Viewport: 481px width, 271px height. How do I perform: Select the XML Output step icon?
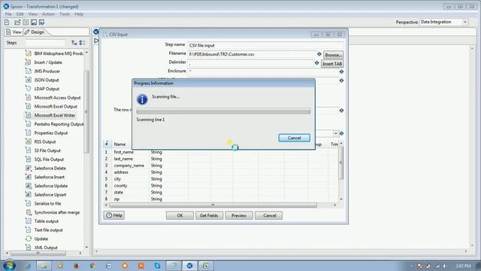click(x=29, y=248)
